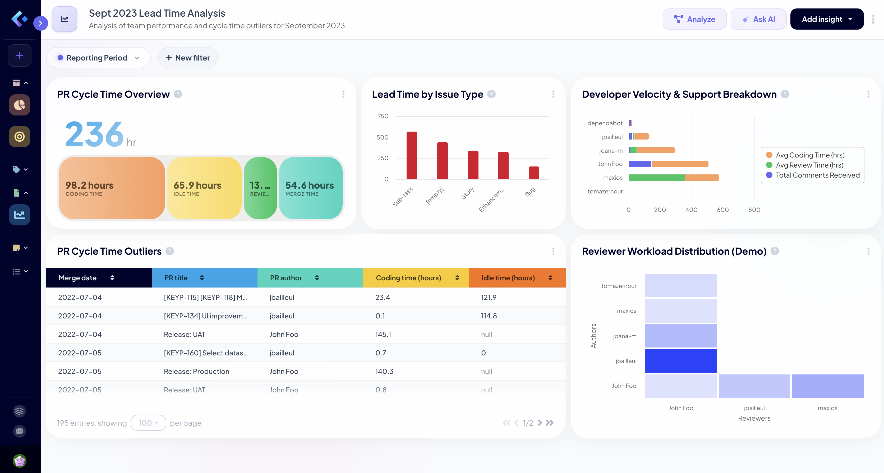Open Lead Time by Issue Type help icon
Image resolution: width=884 pixels, height=473 pixels.
[x=491, y=94]
